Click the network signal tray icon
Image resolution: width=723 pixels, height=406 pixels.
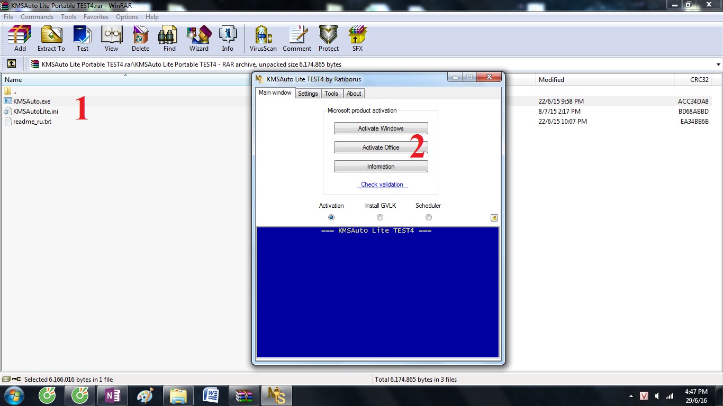tap(670, 395)
